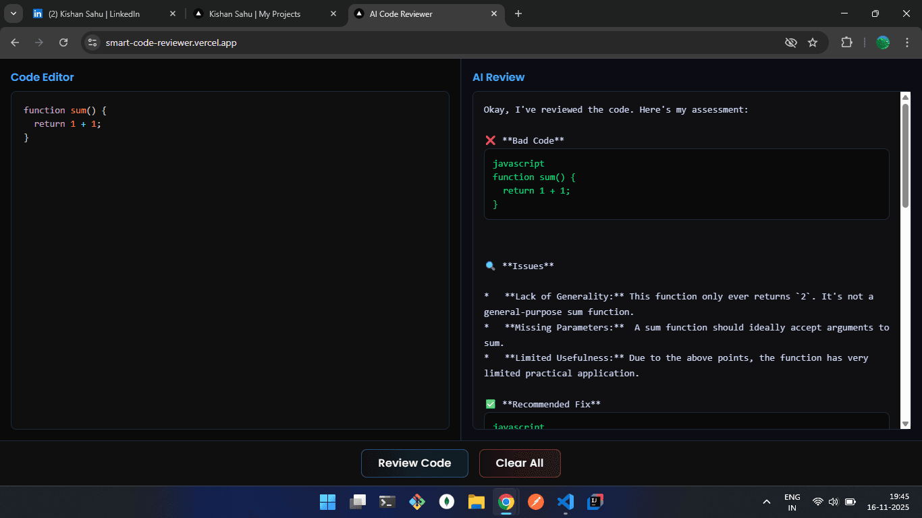Launch IntelliJ IDEA from the taskbar
The image size is (922, 518).
pos(595,502)
